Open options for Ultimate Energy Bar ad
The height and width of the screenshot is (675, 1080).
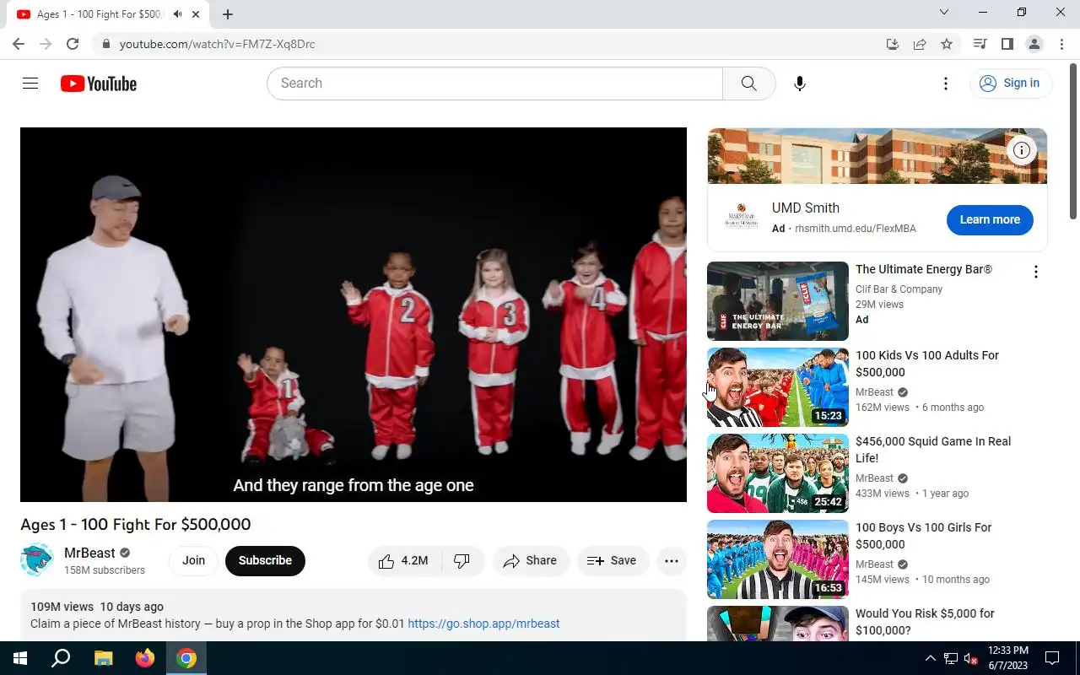click(1035, 272)
